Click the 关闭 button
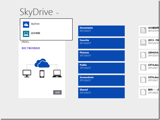Image resolution: width=160 pixels, height=120 pixels. pyautogui.click(x=57, y=92)
